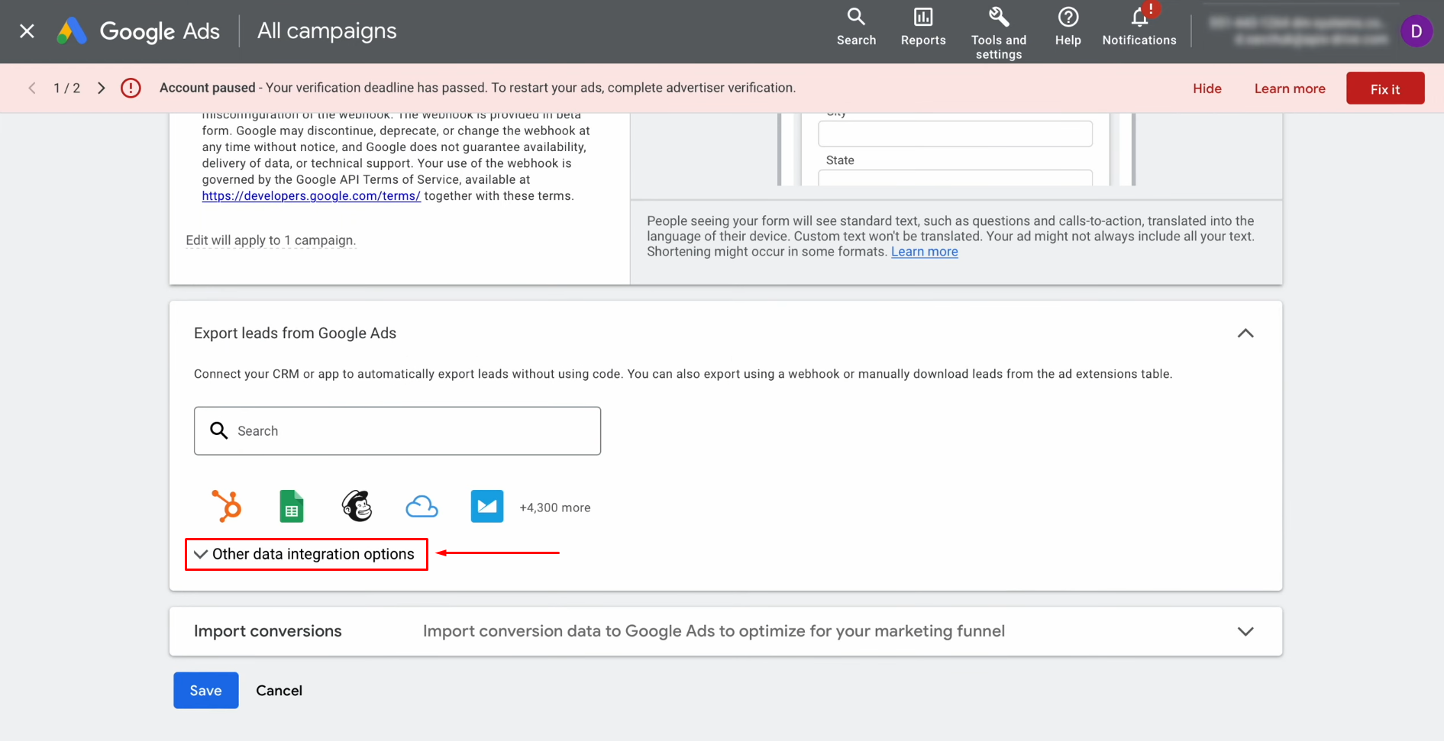
Task: Focus the integrations Search field
Action: 397,431
